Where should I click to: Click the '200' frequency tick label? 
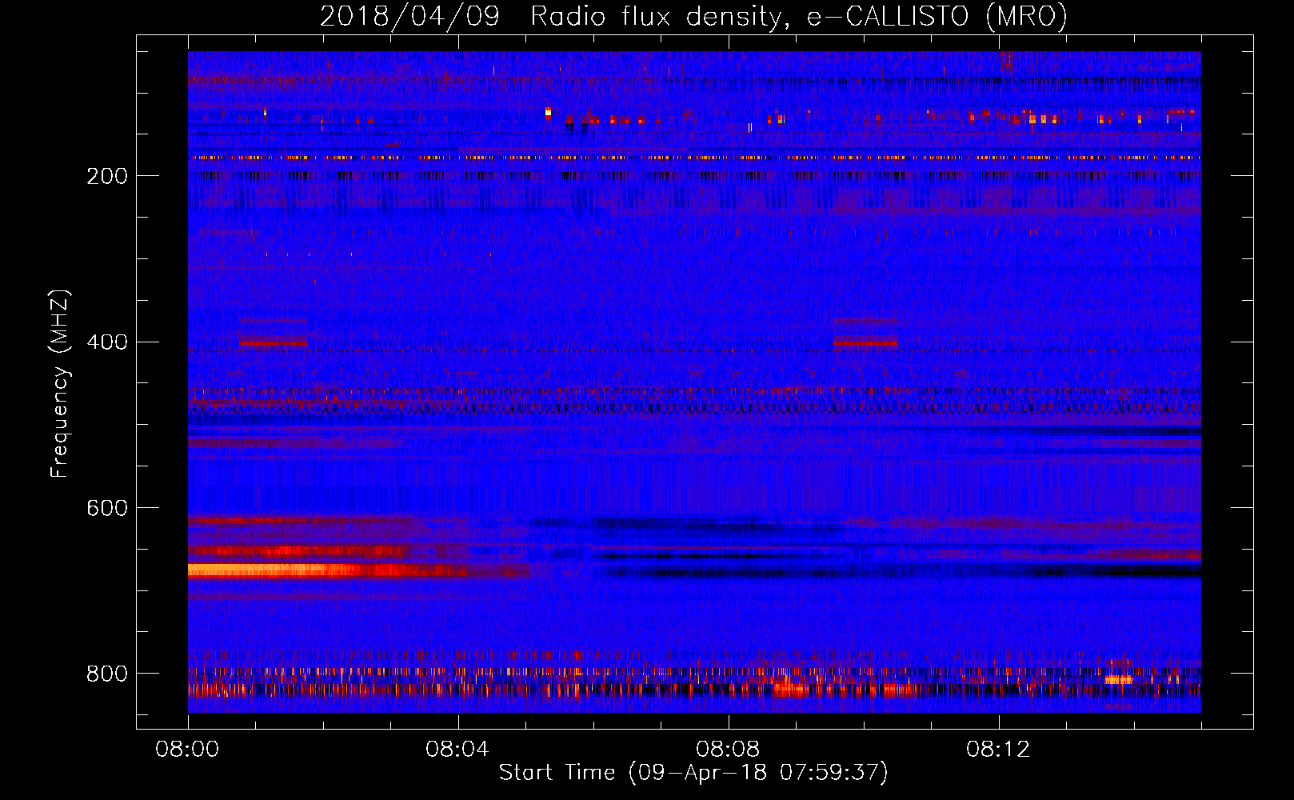[107, 176]
